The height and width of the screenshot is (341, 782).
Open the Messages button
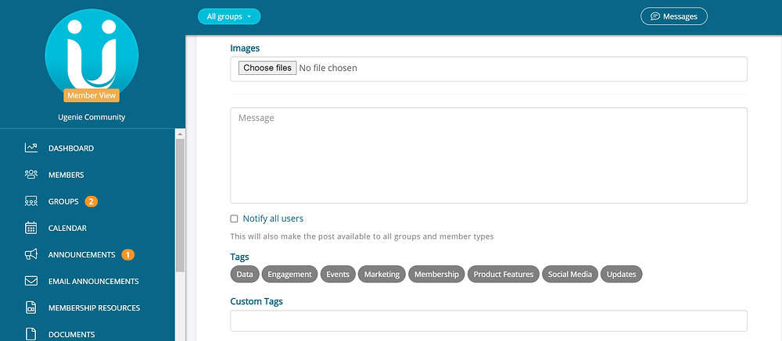tap(674, 16)
